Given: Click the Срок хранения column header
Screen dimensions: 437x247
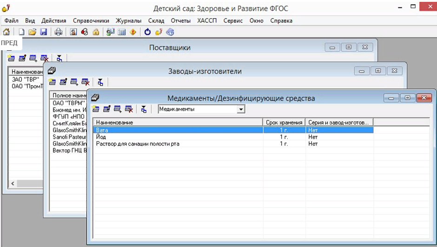Looking at the screenshot, I should (x=284, y=122).
